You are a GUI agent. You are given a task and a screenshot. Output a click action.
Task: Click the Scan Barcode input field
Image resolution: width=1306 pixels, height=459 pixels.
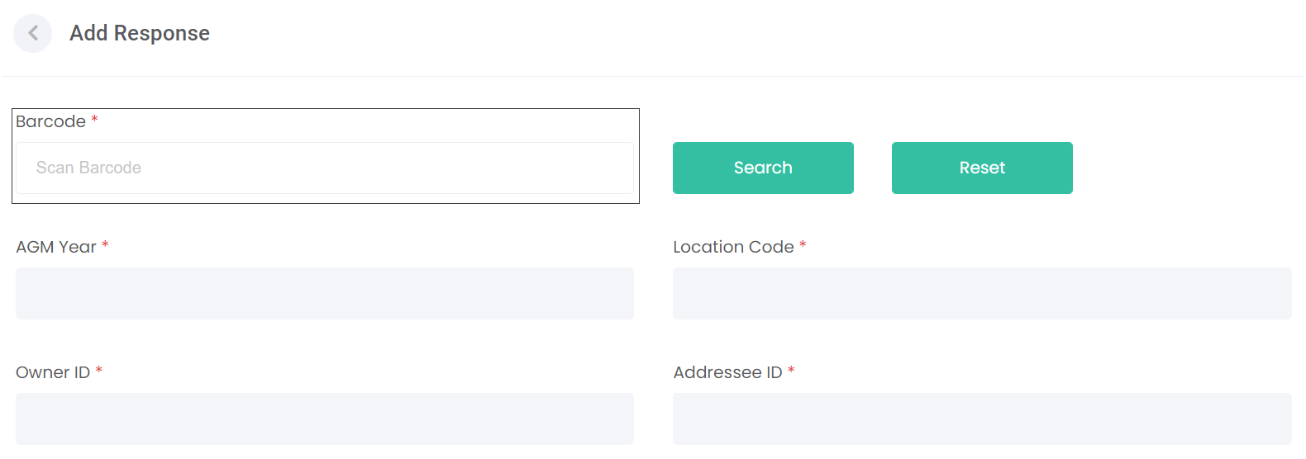[x=325, y=168]
